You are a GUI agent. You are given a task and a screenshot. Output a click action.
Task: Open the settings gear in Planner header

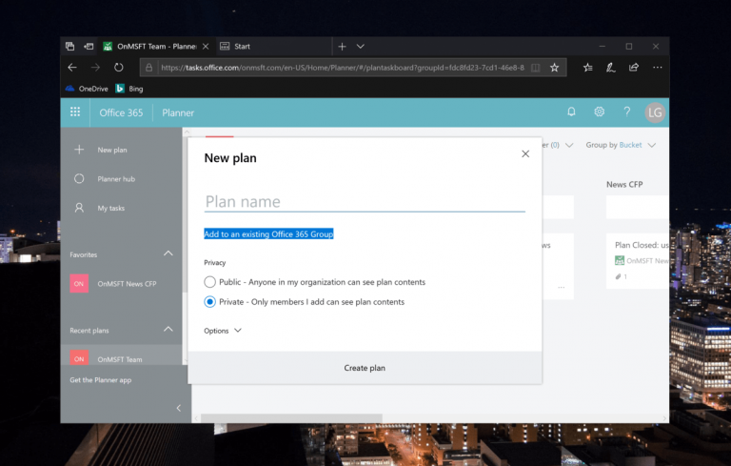pyautogui.click(x=599, y=112)
